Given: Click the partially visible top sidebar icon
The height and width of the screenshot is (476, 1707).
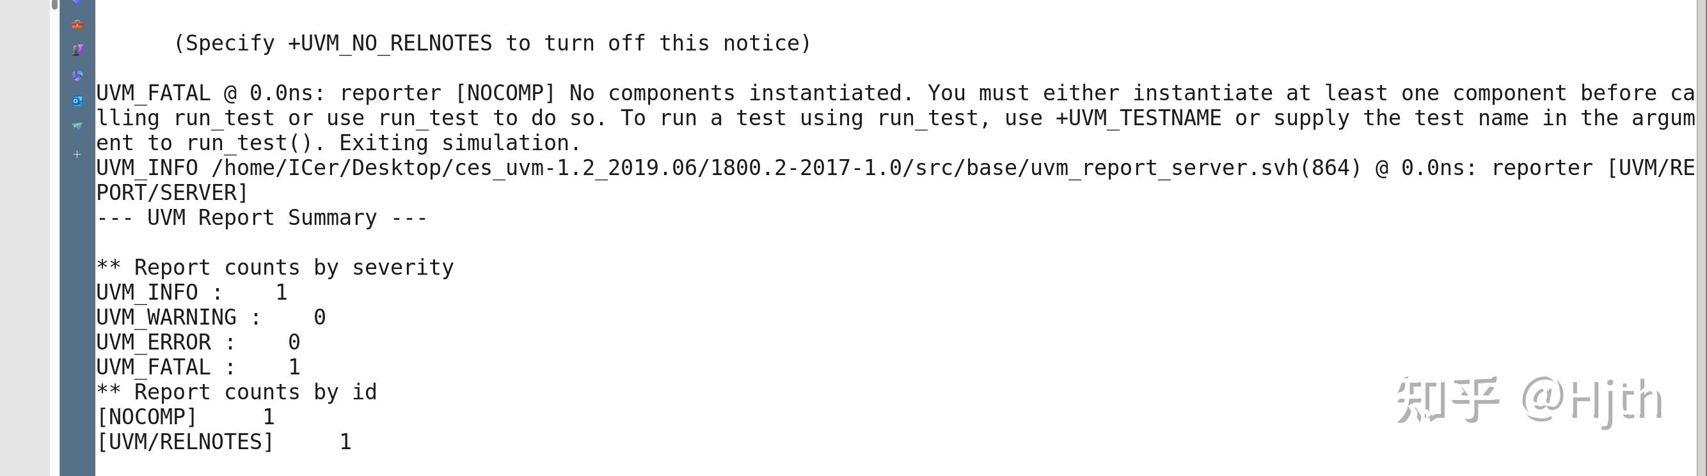Looking at the screenshot, I should point(77,2).
